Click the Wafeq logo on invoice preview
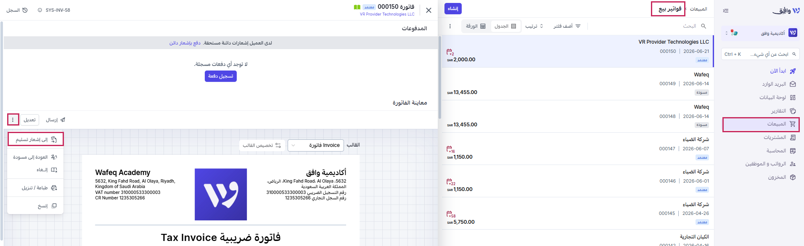The image size is (804, 246). [221, 194]
